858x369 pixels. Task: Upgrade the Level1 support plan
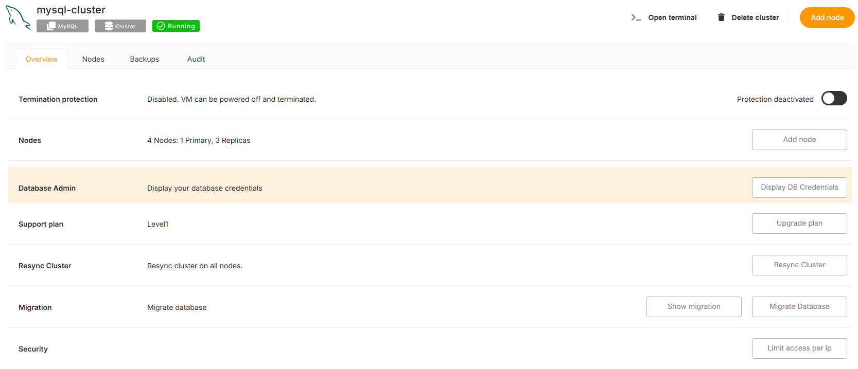coord(799,224)
